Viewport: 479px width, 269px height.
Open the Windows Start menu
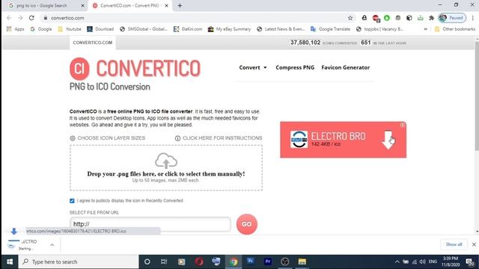[10, 262]
